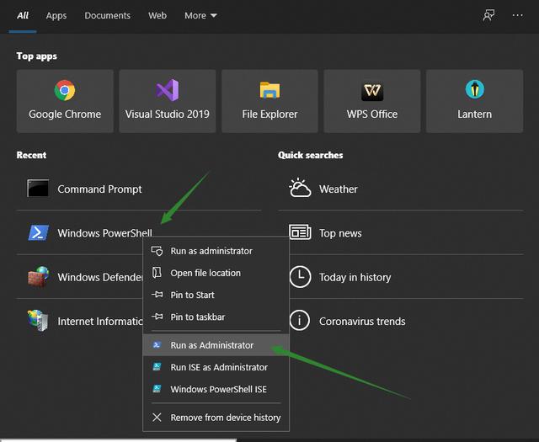The width and height of the screenshot is (539, 442).
Task: Select highlighted Run as Administrator task
Action: [x=216, y=344]
